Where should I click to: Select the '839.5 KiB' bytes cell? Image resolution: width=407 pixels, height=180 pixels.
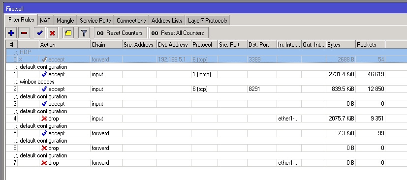point(341,89)
